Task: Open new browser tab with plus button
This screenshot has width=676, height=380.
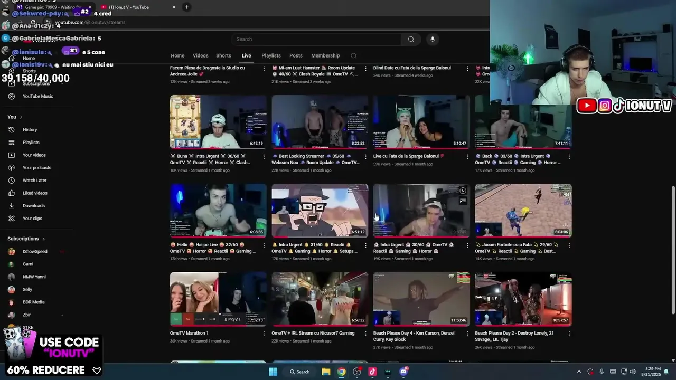Action: pyautogui.click(x=186, y=7)
